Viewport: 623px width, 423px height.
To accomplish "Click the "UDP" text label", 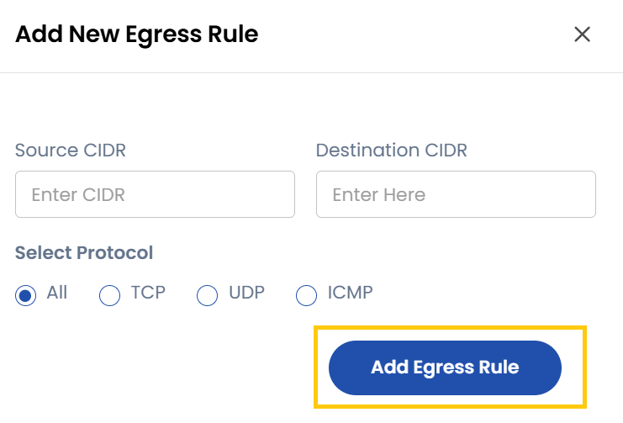I will (x=246, y=293).
